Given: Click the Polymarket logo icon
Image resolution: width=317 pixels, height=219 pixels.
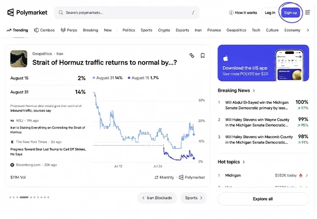Looking at the screenshot, I should pyautogui.click(x=11, y=13).
